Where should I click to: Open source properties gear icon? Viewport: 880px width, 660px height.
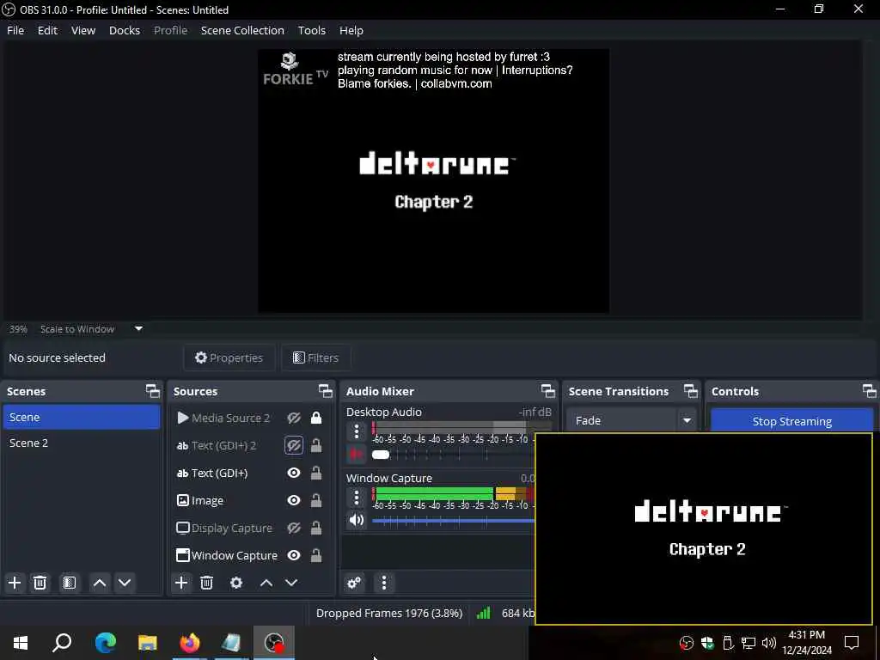236,583
